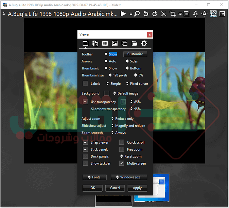Click up-down arrows left of file title

[4, 14]
